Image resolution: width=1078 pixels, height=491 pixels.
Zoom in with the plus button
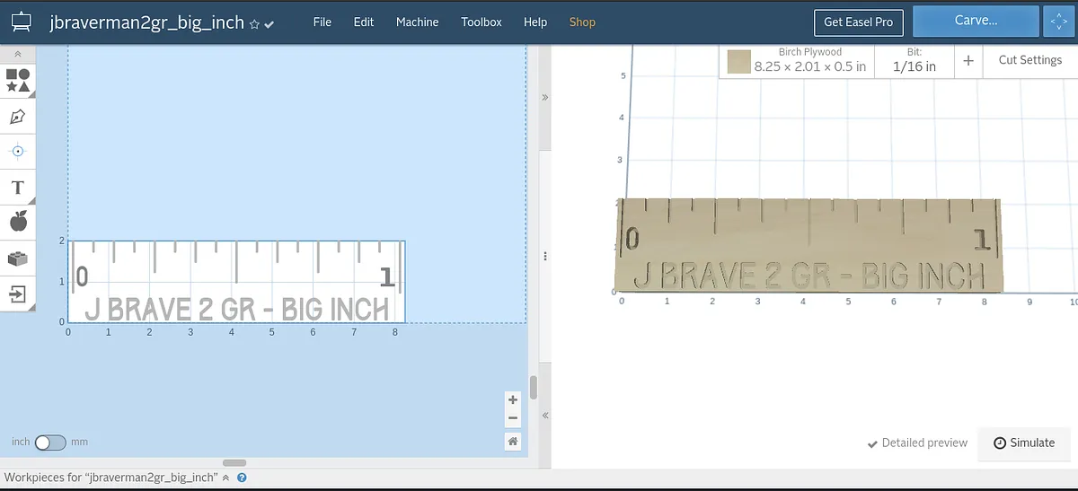coord(513,400)
